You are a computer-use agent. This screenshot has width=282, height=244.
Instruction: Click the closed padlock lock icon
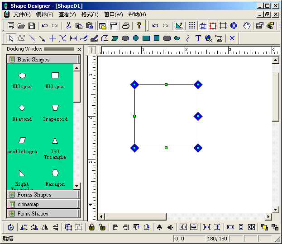pyautogui.click(x=92, y=227)
